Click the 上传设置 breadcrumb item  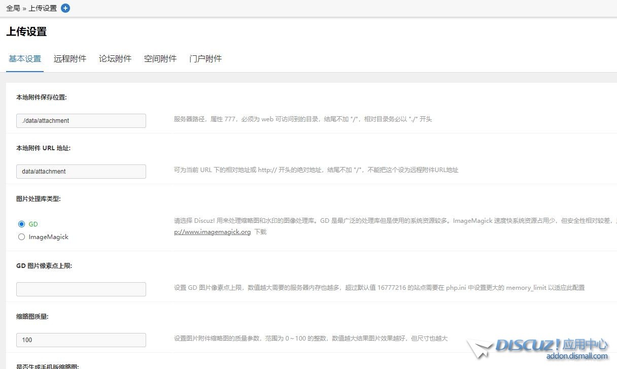pyautogui.click(x=43, y=8)
